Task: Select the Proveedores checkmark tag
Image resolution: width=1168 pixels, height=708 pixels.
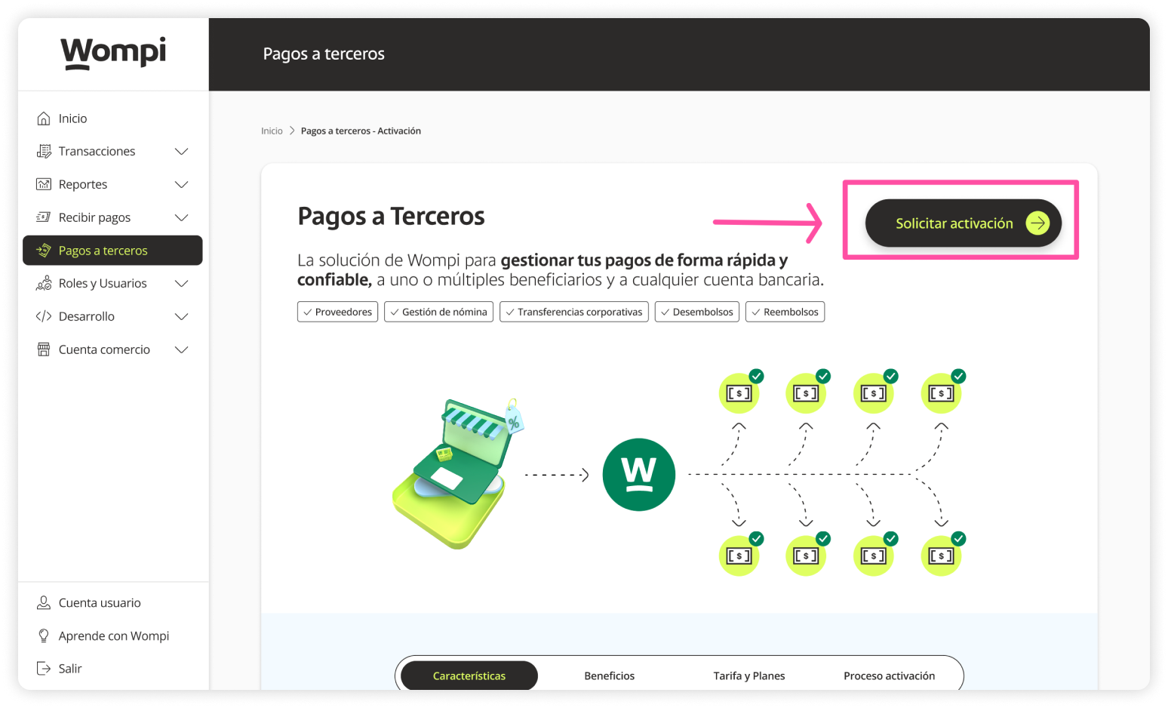Action: (337, 312)
